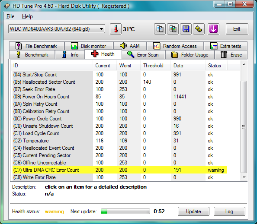Image resolution: width=257 pixels, height=224 pixels.
Task: Click the warning status in the C7 row
Action: 216,170
